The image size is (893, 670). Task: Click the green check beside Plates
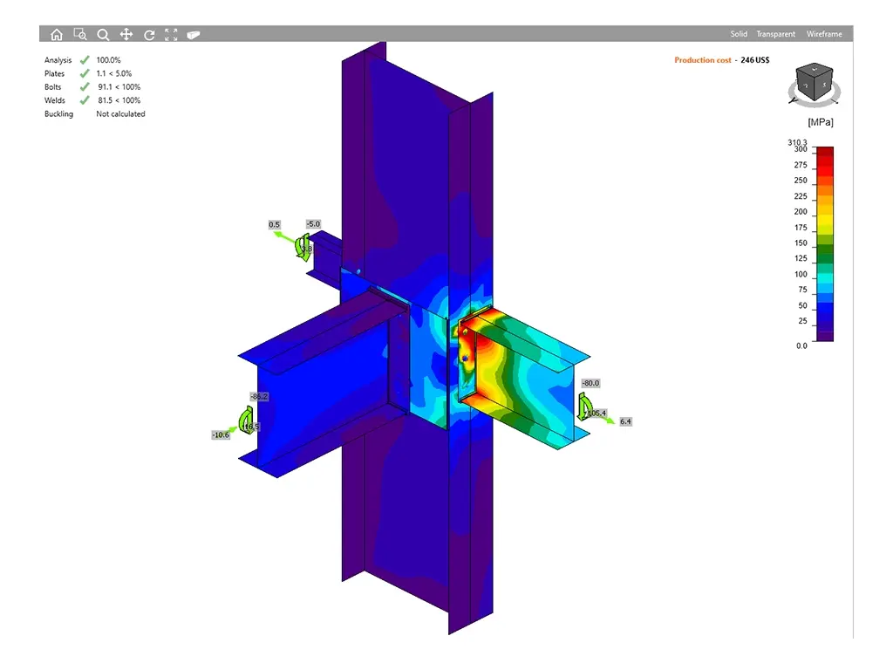pyautogui.click(x=85, y=73)
